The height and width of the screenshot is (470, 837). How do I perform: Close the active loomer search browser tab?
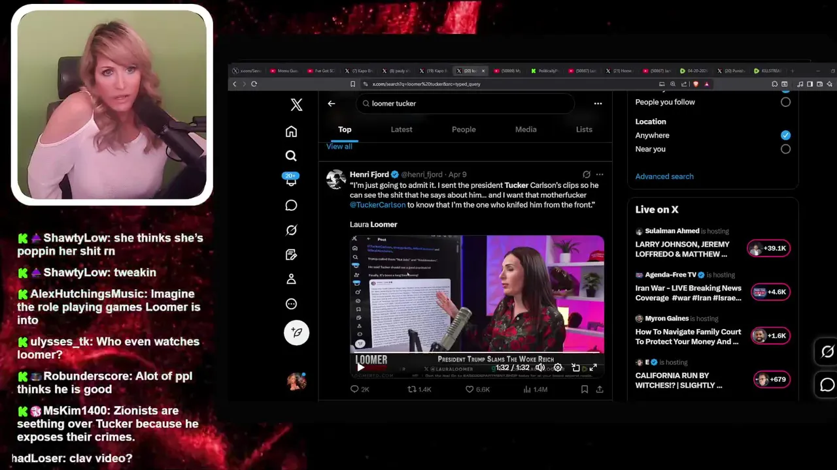click(x=484, y=70)
